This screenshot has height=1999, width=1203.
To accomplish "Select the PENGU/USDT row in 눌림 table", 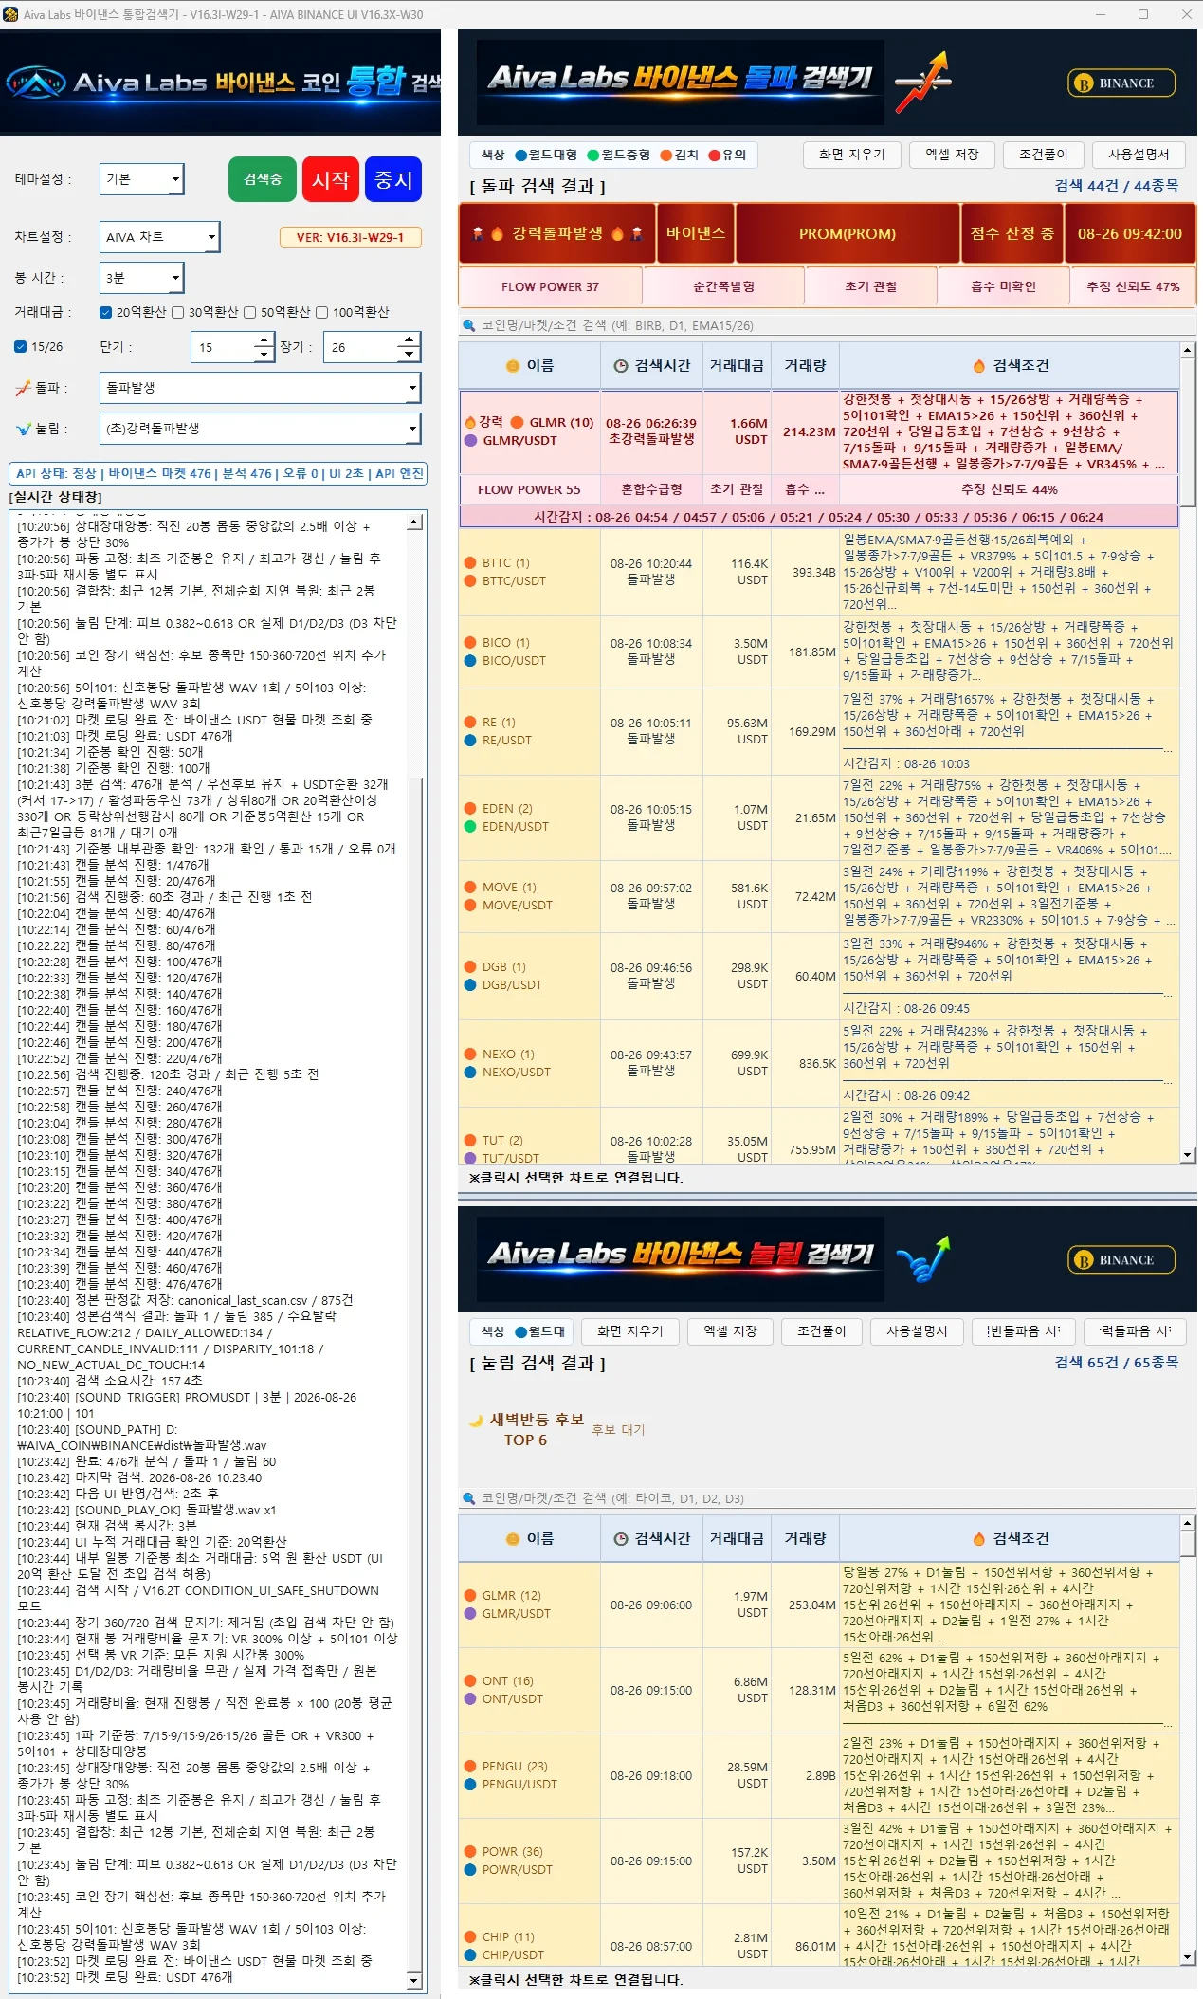I will 818,1775.
